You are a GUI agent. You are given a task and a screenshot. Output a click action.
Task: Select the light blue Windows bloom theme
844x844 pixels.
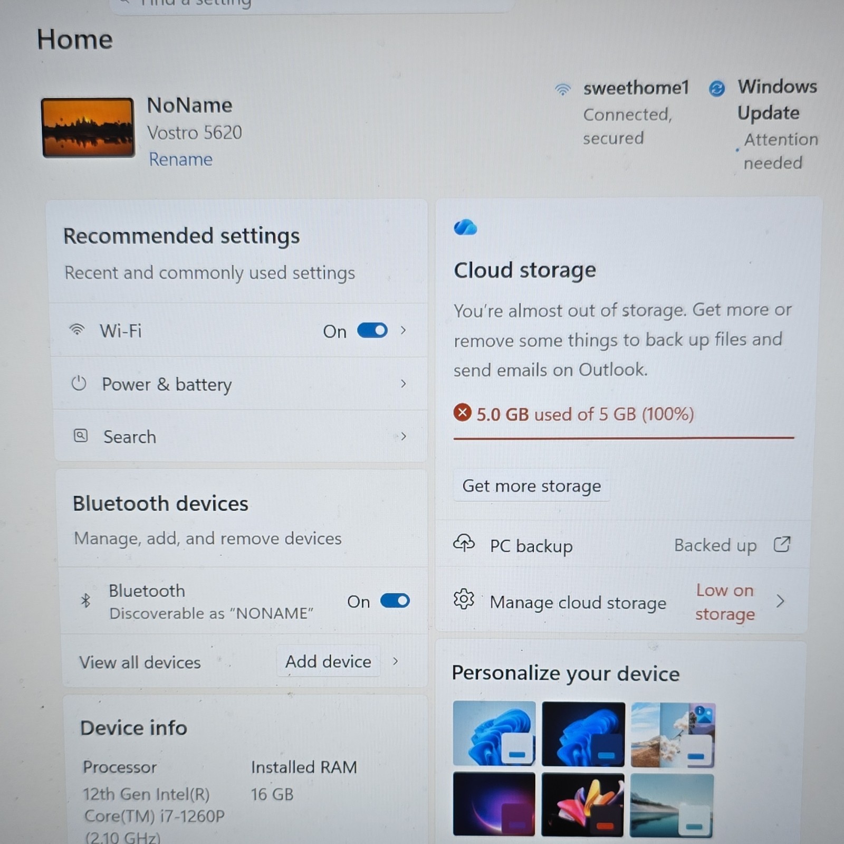coord(494,733)
